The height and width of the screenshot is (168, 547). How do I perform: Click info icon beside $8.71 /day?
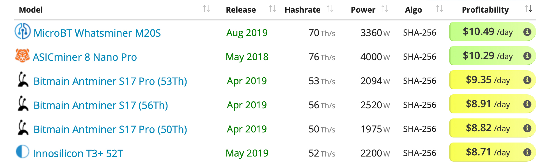click(x=527, y=152)
